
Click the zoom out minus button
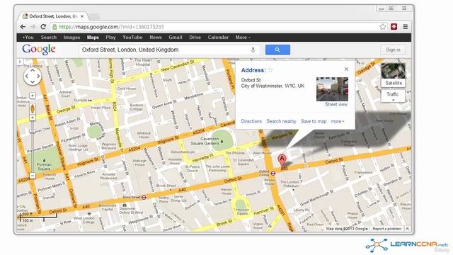coord(33,176)
